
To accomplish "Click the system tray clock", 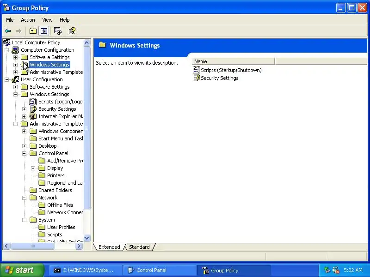I will click(353, 270).
